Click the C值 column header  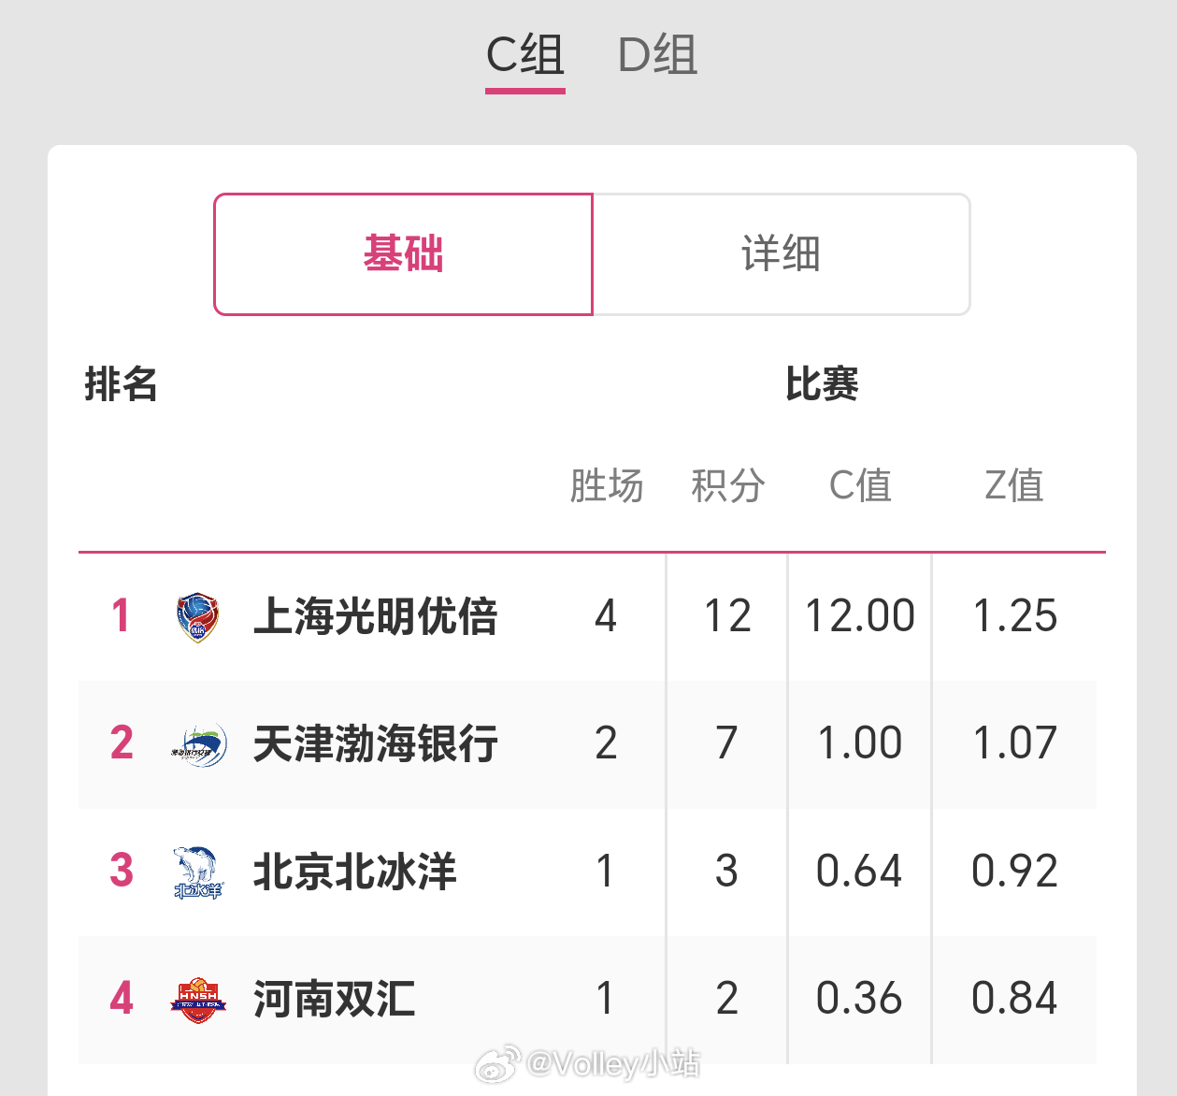click(862, 485)
